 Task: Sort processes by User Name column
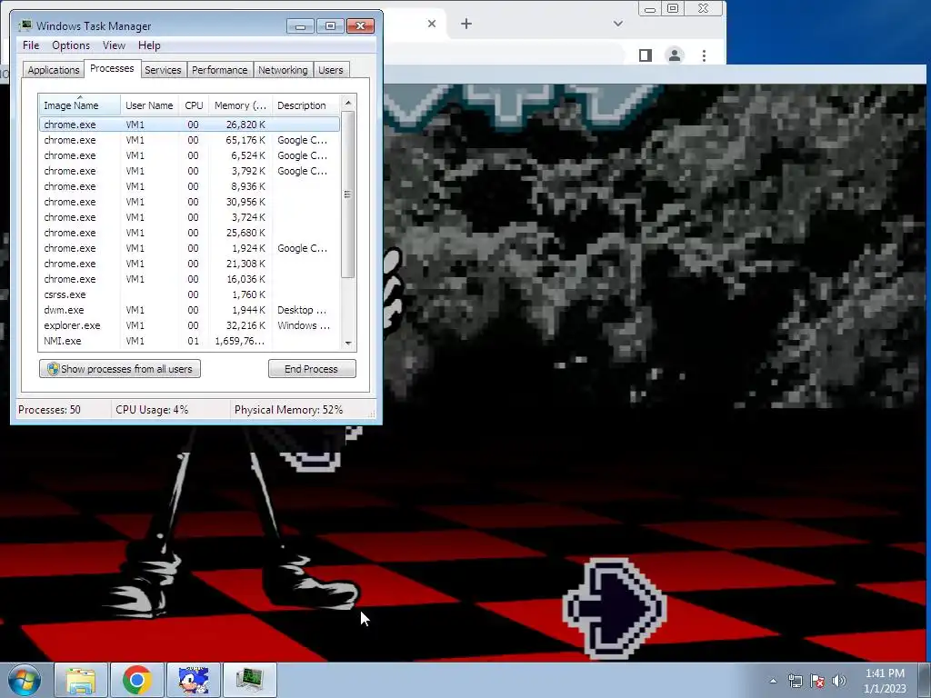coord(149,105)
